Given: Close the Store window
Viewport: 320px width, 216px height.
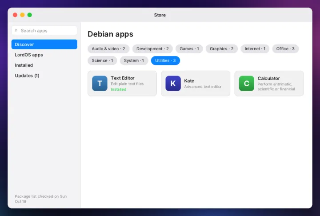Looking at the screenshot, I should [x=15, y=15].
